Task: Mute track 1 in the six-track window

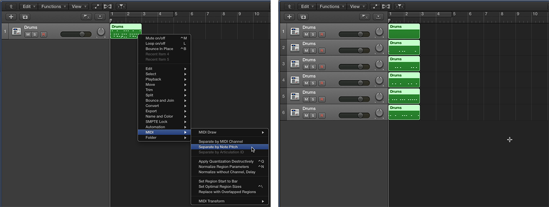Action: 306,34
